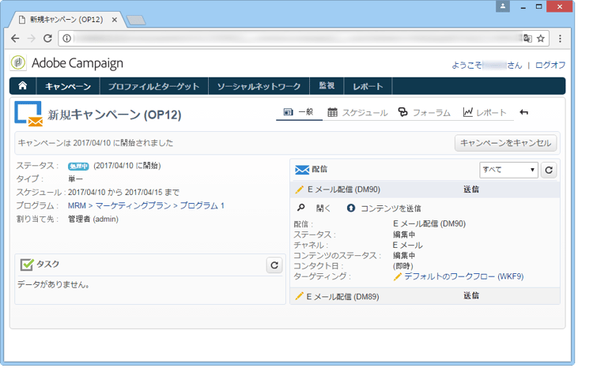Click コンテンツを送信 action

click(391, 208)
